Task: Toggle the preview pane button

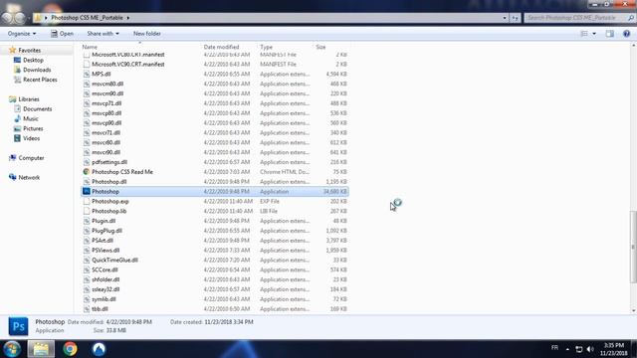Action: point(609,34)
